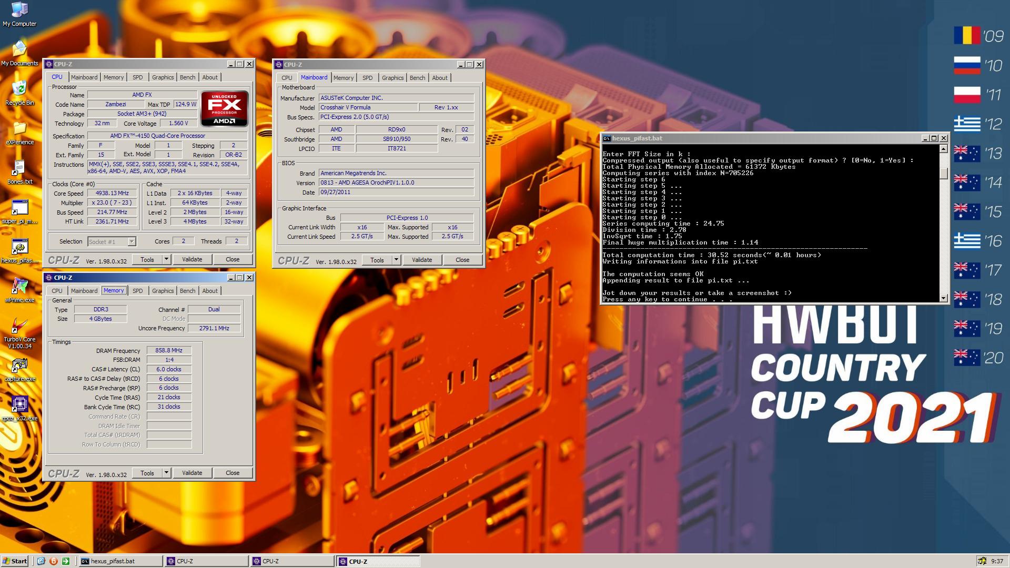Click Validate in the Memory window
The image size is (1010, 568).
pos(192,473)
